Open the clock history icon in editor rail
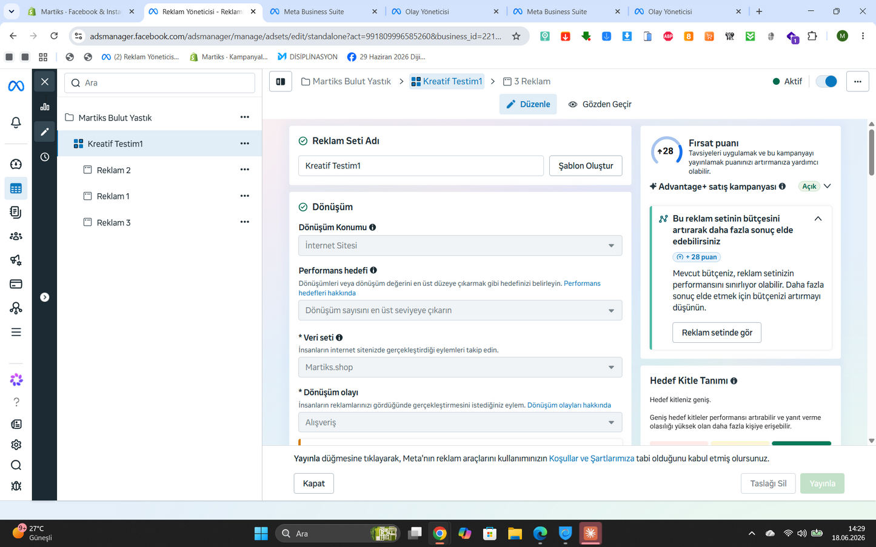Screen dimensions: 876x547 point(44,157)
